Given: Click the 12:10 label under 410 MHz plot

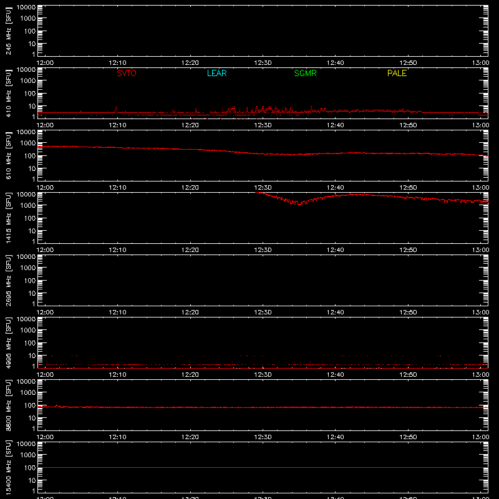Looking at the screenshot, I should [x=118, y=125].
